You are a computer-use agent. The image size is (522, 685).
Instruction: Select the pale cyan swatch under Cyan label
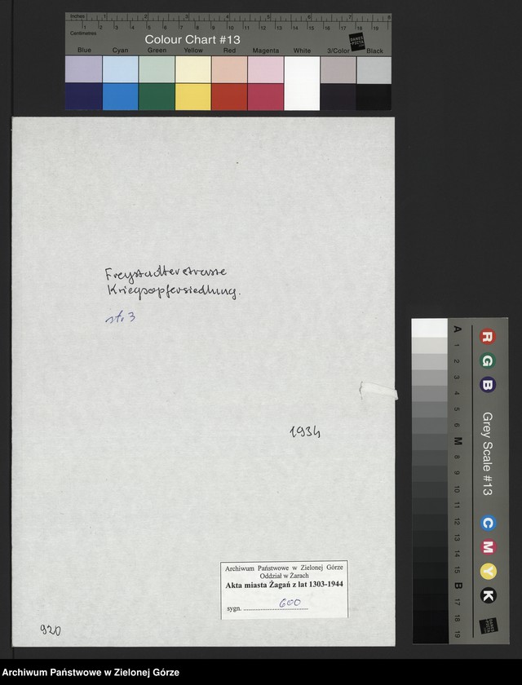(120, 69)
